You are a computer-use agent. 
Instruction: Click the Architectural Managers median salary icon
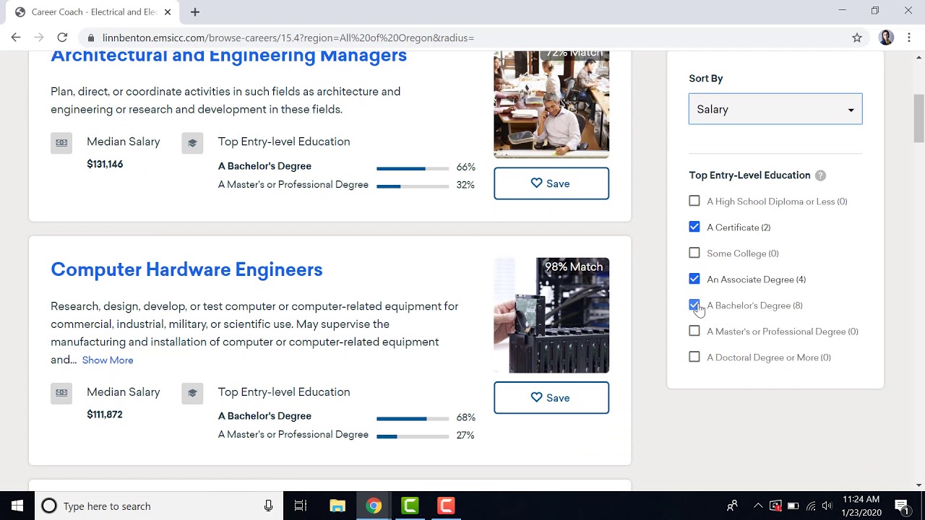[61, 142]
